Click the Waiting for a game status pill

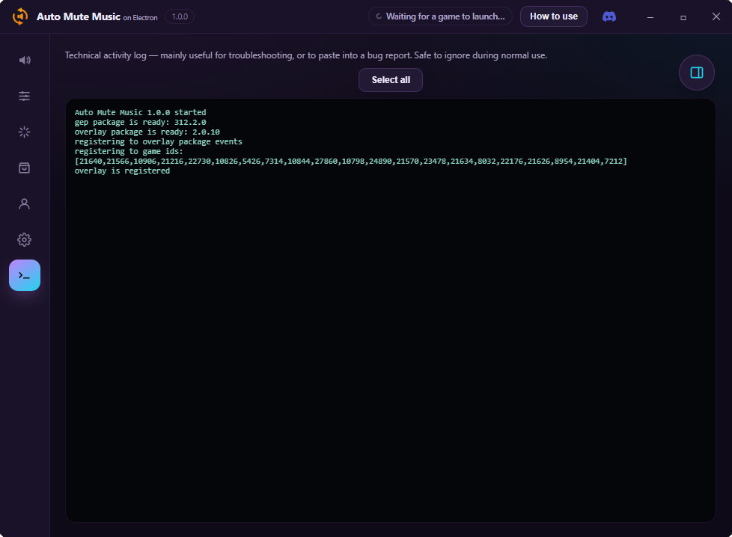tap(440, 16)
